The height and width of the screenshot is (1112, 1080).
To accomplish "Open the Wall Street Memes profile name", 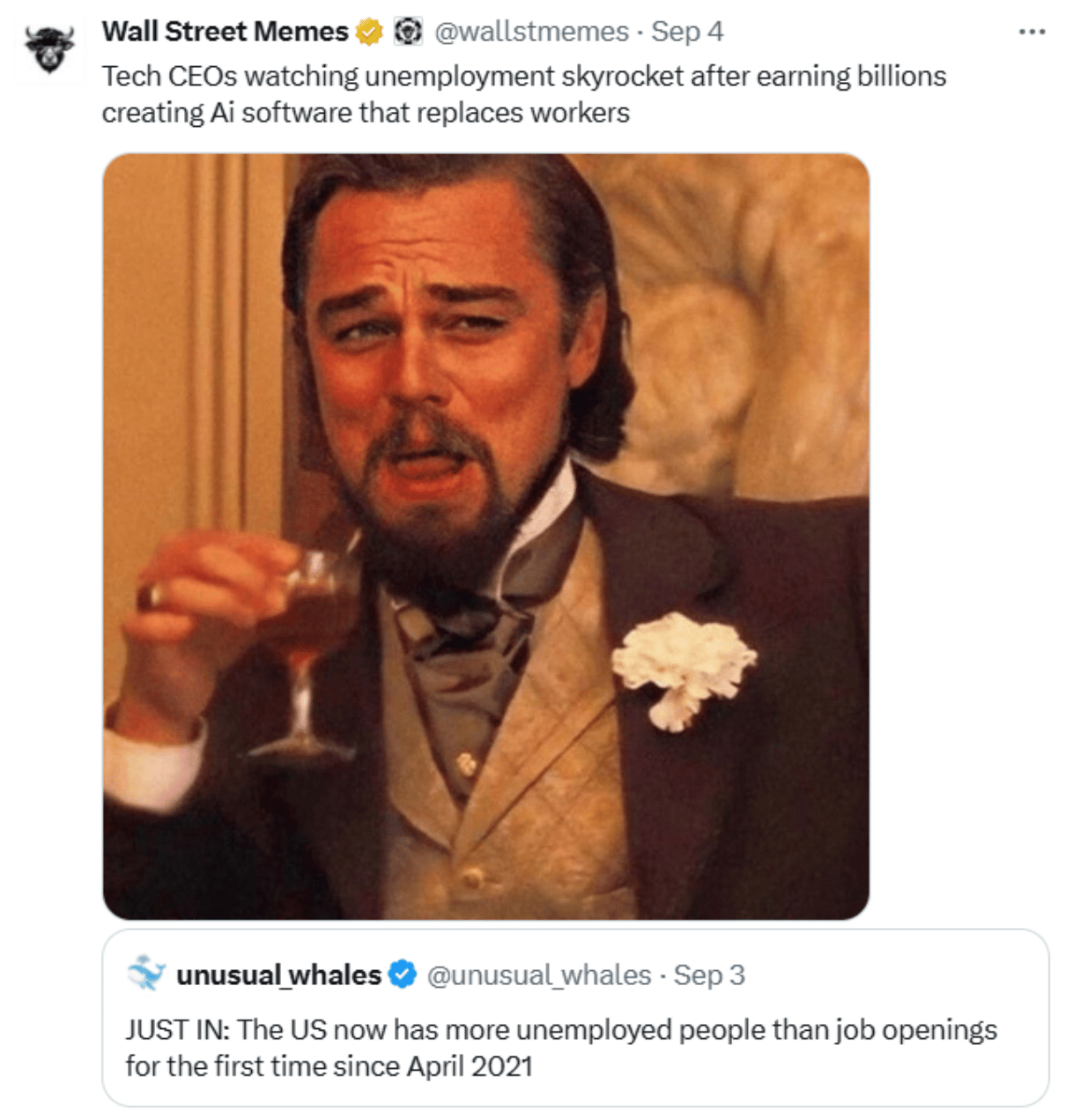I will [226, 32].
